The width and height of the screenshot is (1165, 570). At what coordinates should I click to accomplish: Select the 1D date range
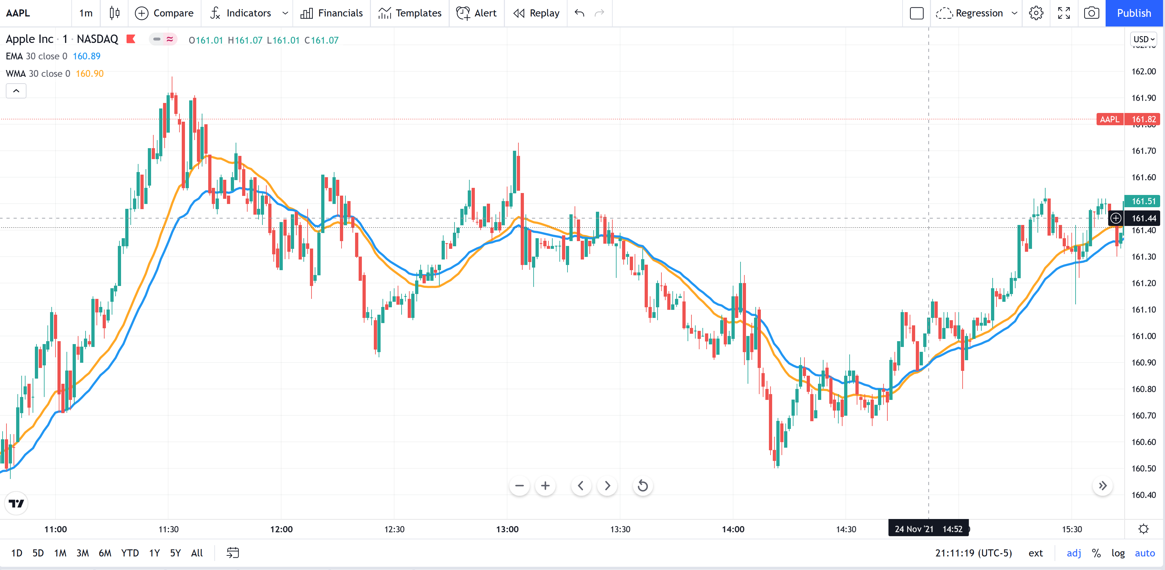(x=17, y=553)
